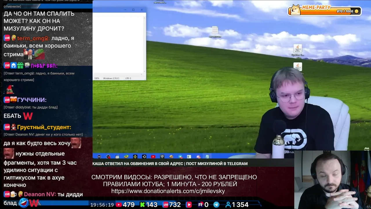Select the инструкция text file on desktop
This screenshot has width=371, height=209.
pyautogui.click(x=215, y=32)
